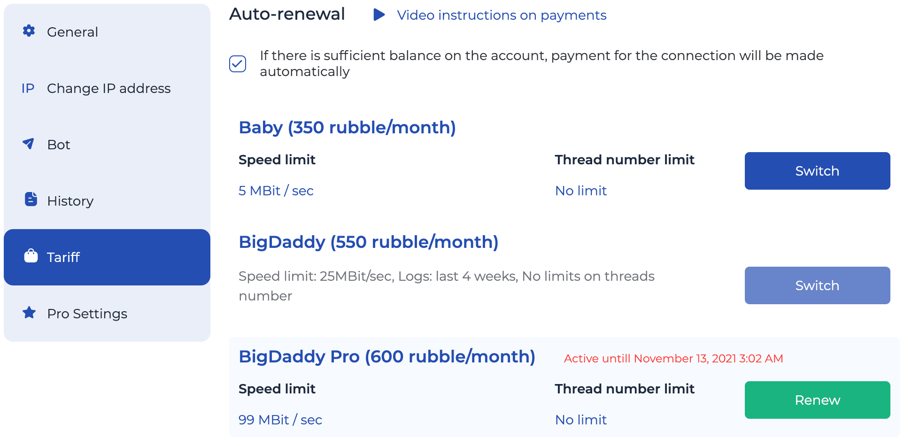Switch to the BigDaddy tariff
Viewport: 912px width, 446px height.
817,285
